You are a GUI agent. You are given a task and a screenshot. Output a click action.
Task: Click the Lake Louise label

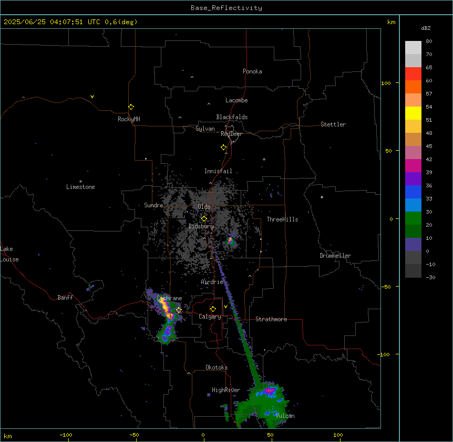pyautogui.click(x=9, y=254)
